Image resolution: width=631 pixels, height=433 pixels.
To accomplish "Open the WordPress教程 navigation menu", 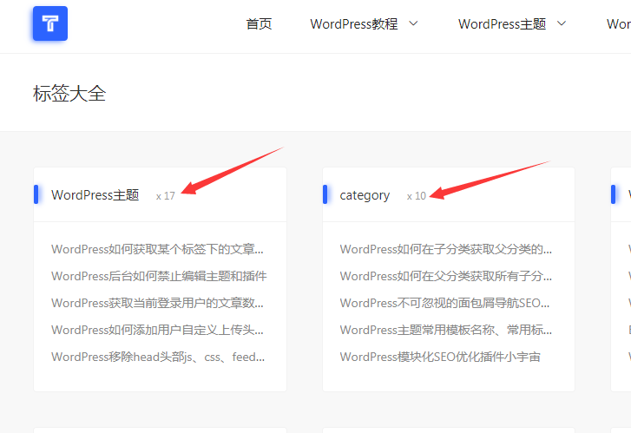I will tap(354, 24).
